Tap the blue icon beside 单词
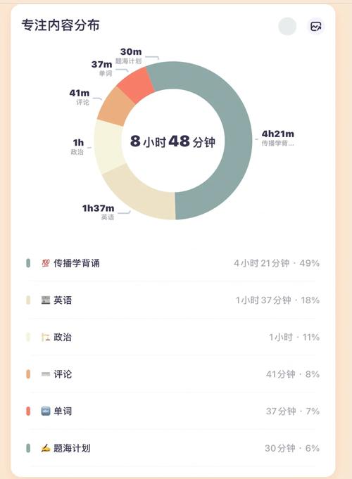Viewport: 352px width, 479px height. pos(46,411)
